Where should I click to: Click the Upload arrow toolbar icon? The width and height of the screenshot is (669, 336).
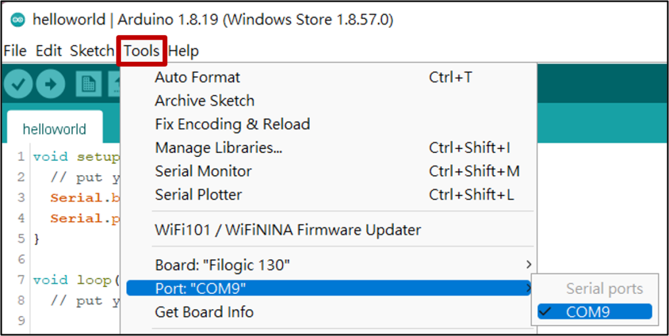pyautogui.click(x=51, y=85)
